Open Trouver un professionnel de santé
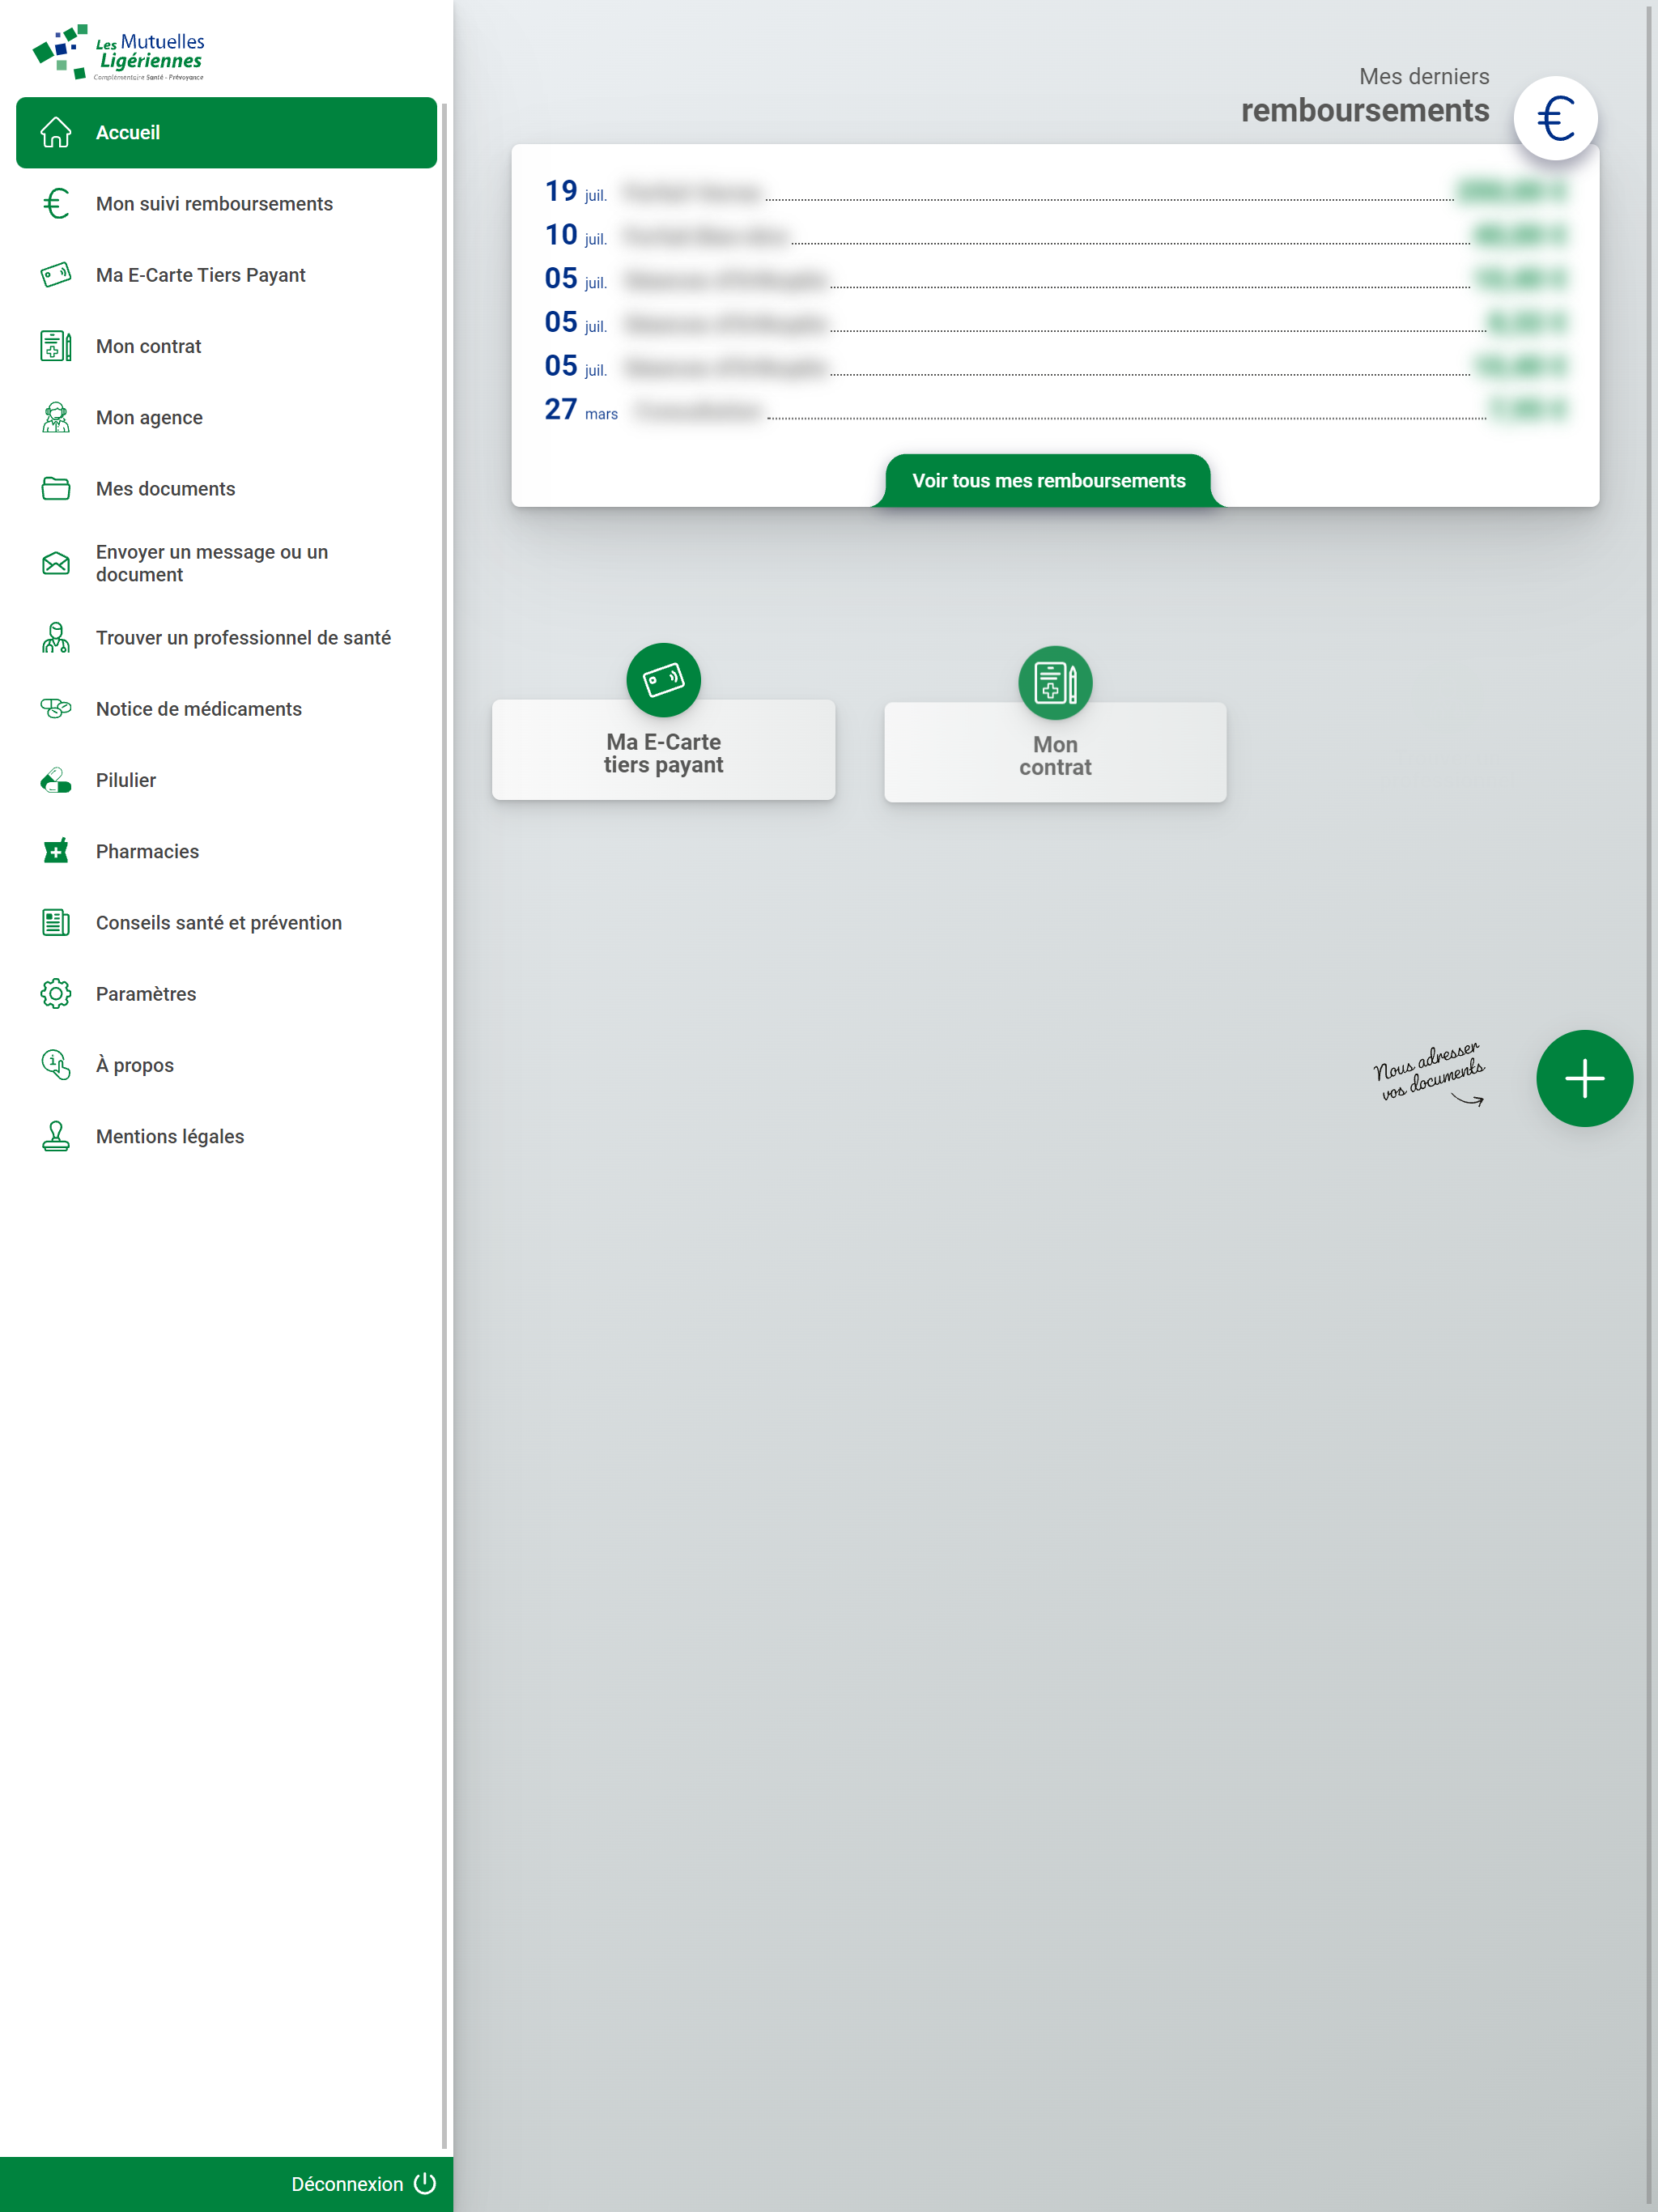Image resolution: width=1658 pixels, height=2212 pixels. (x=226, y=638)
